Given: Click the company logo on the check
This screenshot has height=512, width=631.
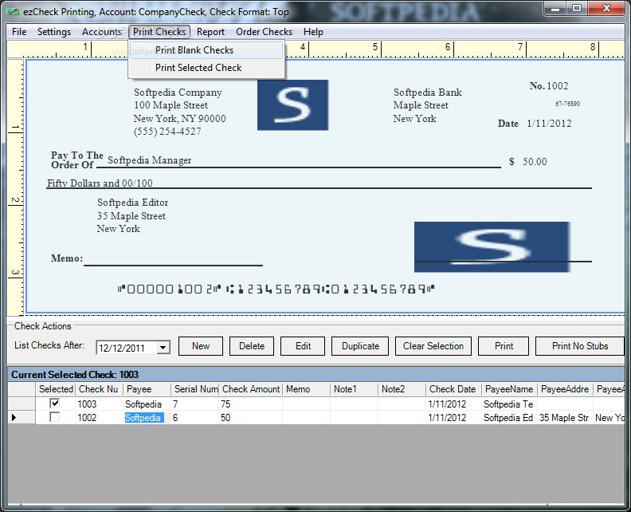Looking at the screenshot, I should [x=292, y=105].
